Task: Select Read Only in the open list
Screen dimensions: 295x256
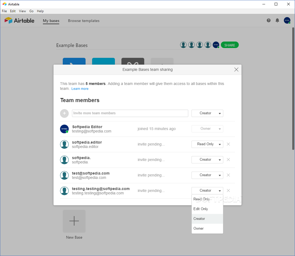Action: pyautogui.click(x=207, y=199)
